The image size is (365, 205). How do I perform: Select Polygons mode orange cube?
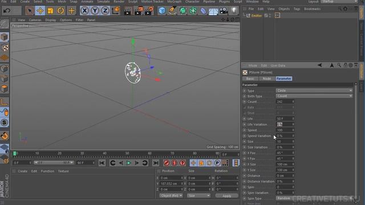click(x=5, y=89)
